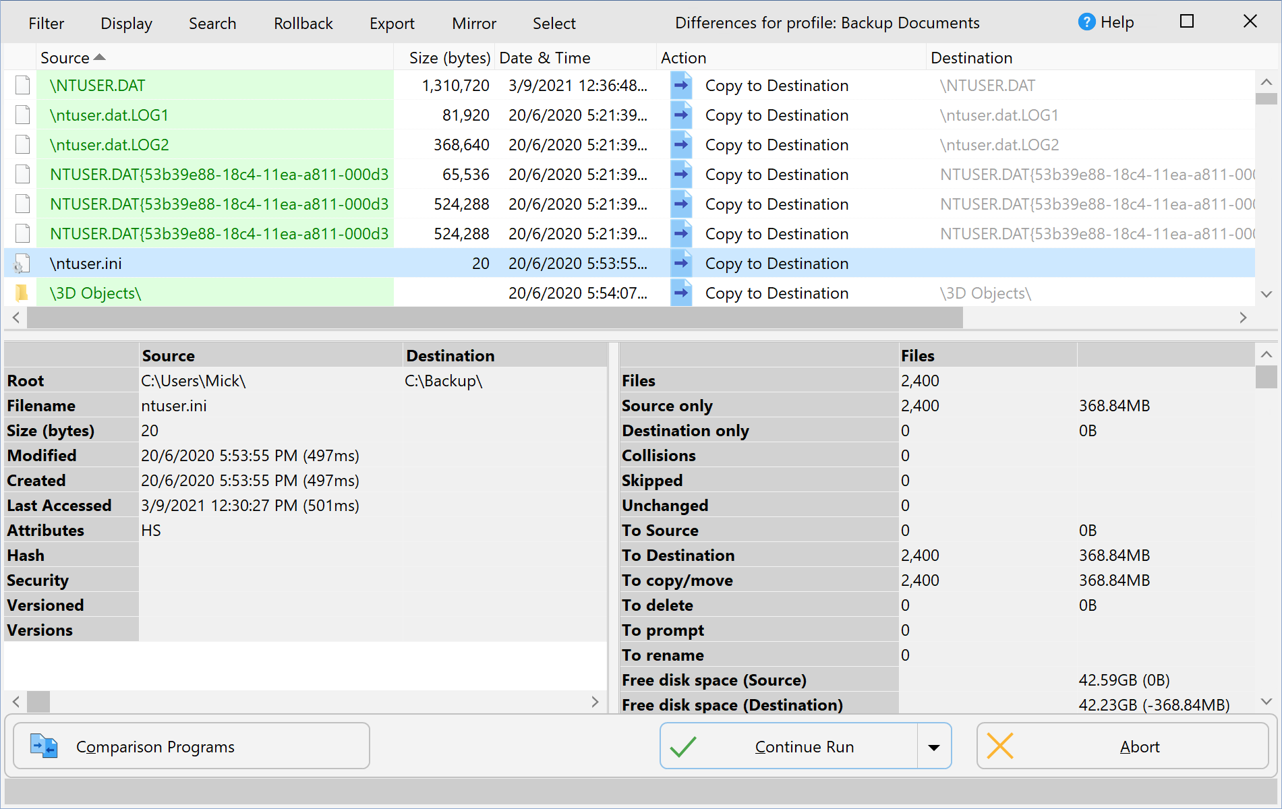This screenshot has width=1282, height=809.
Task: Click the Export menu item
Action: [x=392, y=23]
